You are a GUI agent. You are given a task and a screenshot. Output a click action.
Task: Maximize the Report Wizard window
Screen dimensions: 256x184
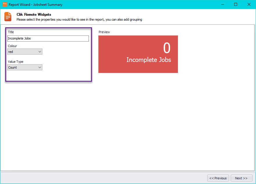[x=235, y=4]
